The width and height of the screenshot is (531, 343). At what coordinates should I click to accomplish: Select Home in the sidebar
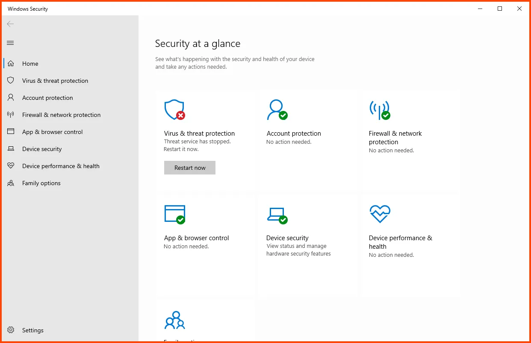tap(71, 64)
